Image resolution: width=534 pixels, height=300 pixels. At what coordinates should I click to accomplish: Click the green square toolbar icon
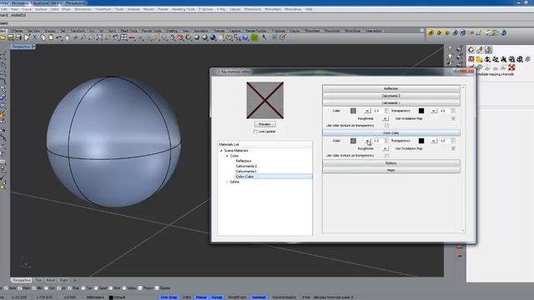click(x=254, y=37)
